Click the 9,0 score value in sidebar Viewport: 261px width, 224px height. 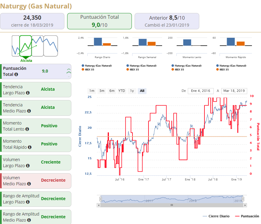[x=45, y=71]
